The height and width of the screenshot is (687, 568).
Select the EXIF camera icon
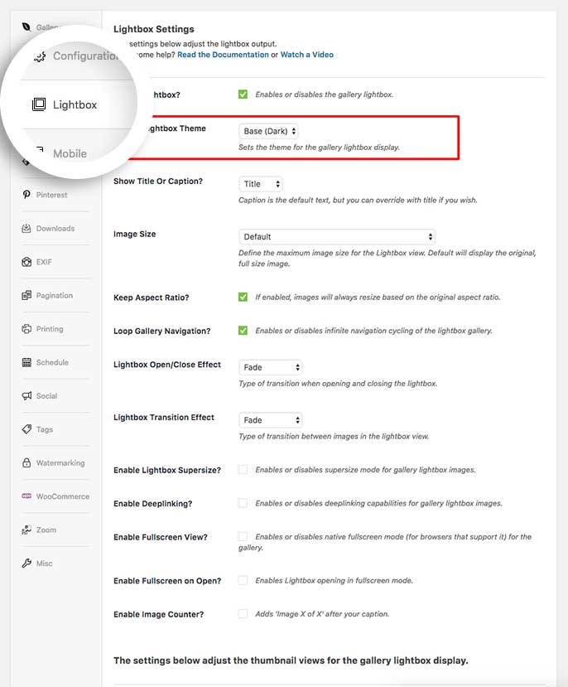(x=27, y=262)
